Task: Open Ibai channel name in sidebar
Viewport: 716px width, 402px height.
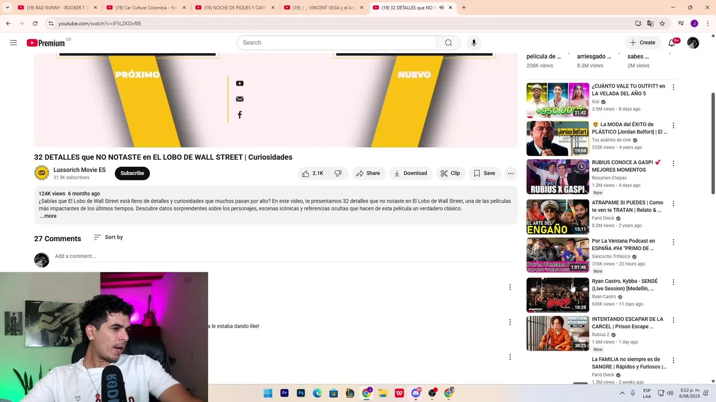Action: (x=596, y=102)
